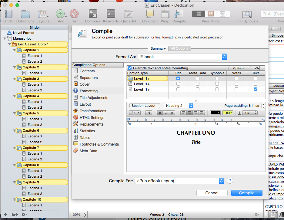This screenshot has width=284, height=220.
Task: Click the green Add button icon
Action: click(60, 14)
